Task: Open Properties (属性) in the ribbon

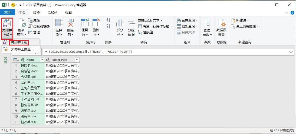Action: (x=34, y=20)
